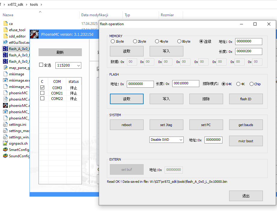Click the 刷新 refresh button in PhoenixMC
The image size is (277, 211).
point(60,52)
